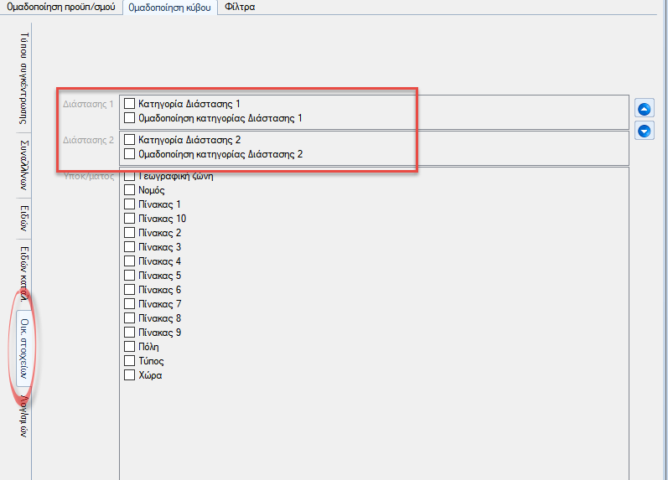Image resolution: width=668 pixels, height=480 pixels.
Task: Open vertical tab Λογ/σμών
Action: coord(24,416)
